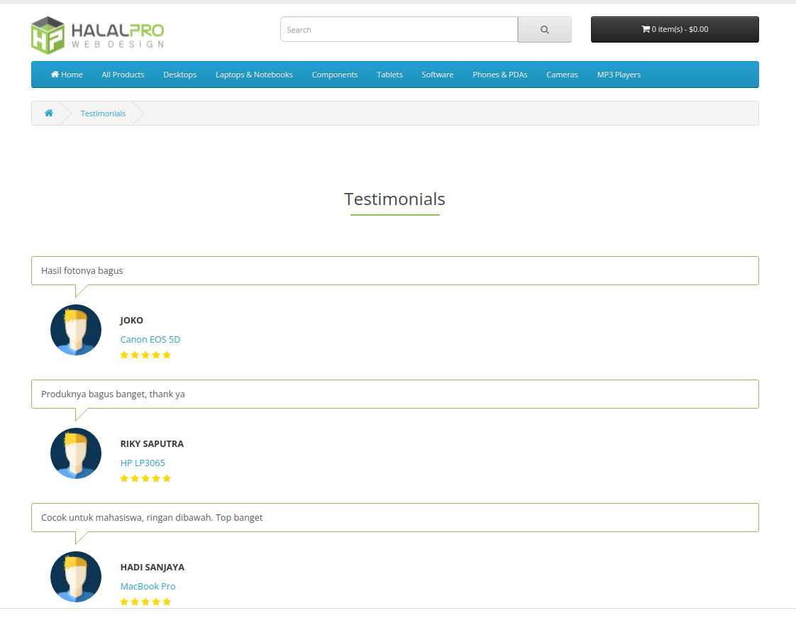The width and height of the screenshot is (796, 630).
Task: Go to Home in the navigation bar
Action: pos(67,74)
